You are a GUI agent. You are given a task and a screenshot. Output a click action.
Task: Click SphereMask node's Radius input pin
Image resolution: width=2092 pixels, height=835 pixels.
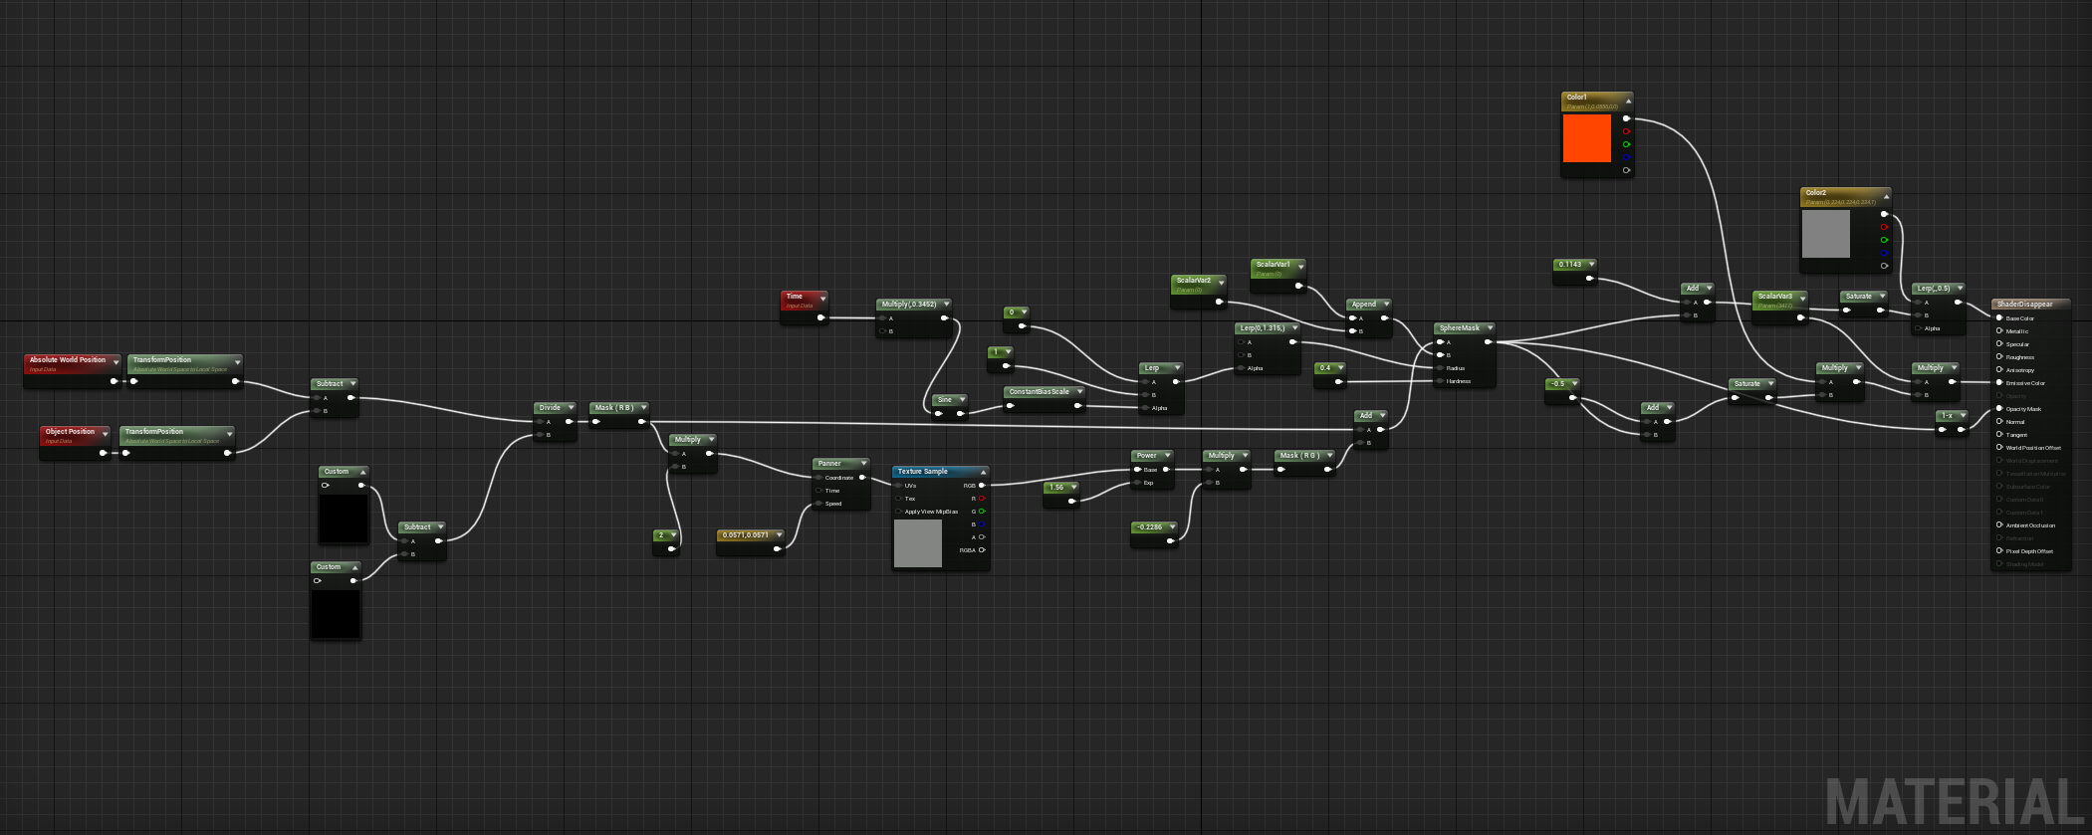[1440, 368]
